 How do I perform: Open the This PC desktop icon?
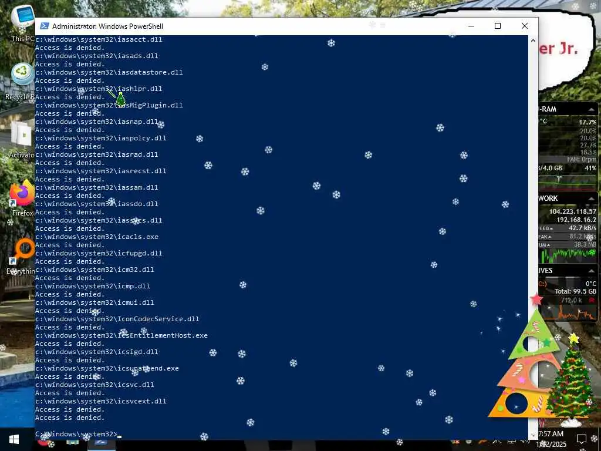(22, 23)
